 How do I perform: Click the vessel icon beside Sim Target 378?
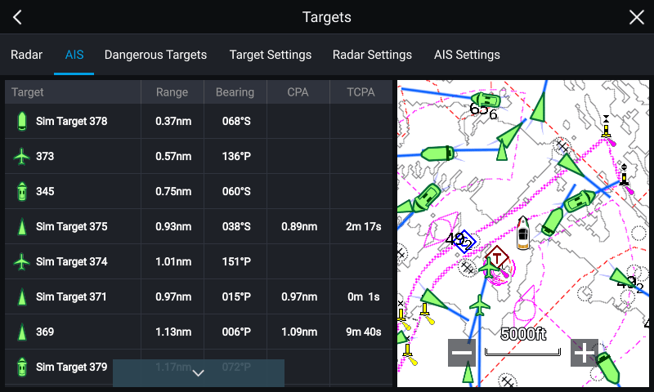point(22,122)
